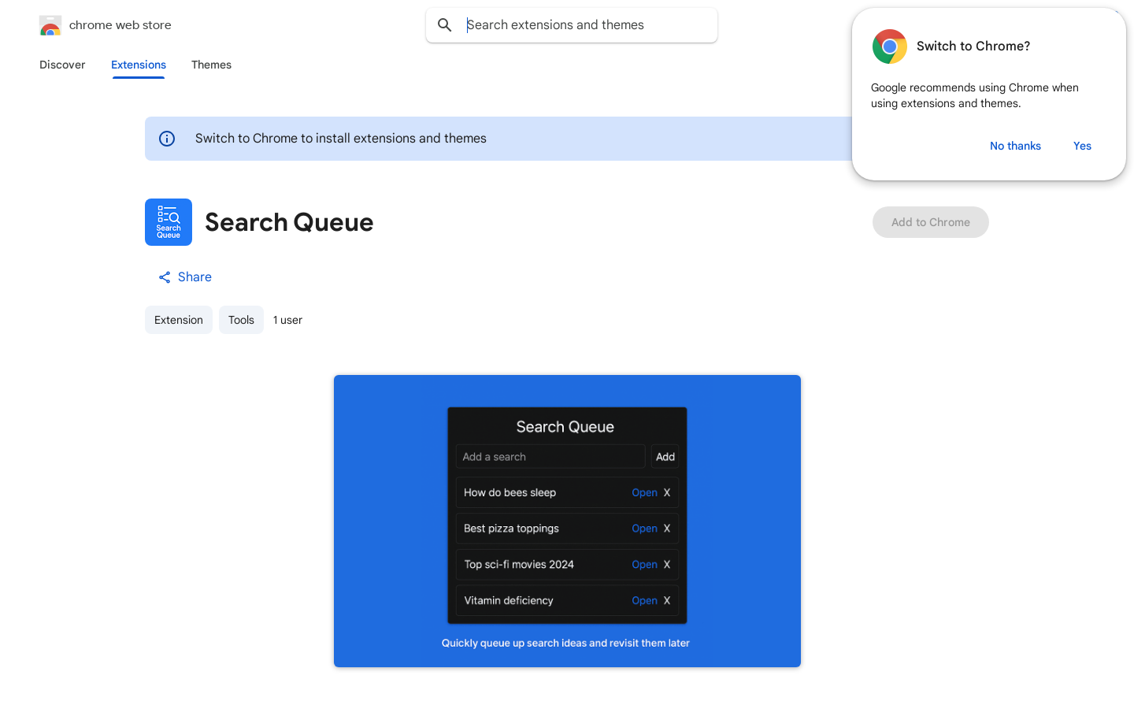Select the Extension chip
This screenshot has width=1134, height=709.
tap(179, 320)
